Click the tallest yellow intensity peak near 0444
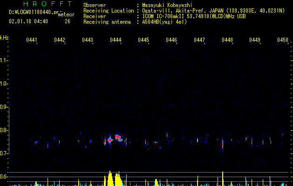 coord(110,179)
